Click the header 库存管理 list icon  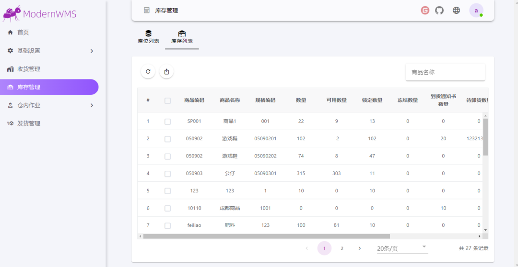[x=147, y=11]
